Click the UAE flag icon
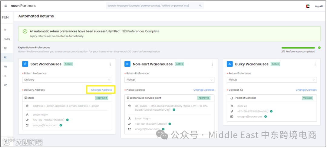This screenshot has height=148, width=327. click(x=308, y=6)
